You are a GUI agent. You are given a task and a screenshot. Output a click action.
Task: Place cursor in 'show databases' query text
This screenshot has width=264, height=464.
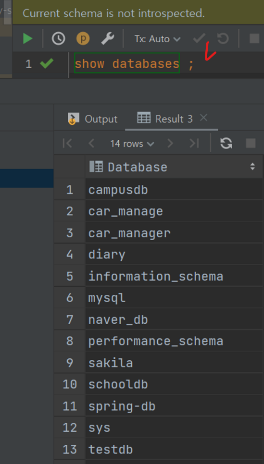[x=127, y=64]
